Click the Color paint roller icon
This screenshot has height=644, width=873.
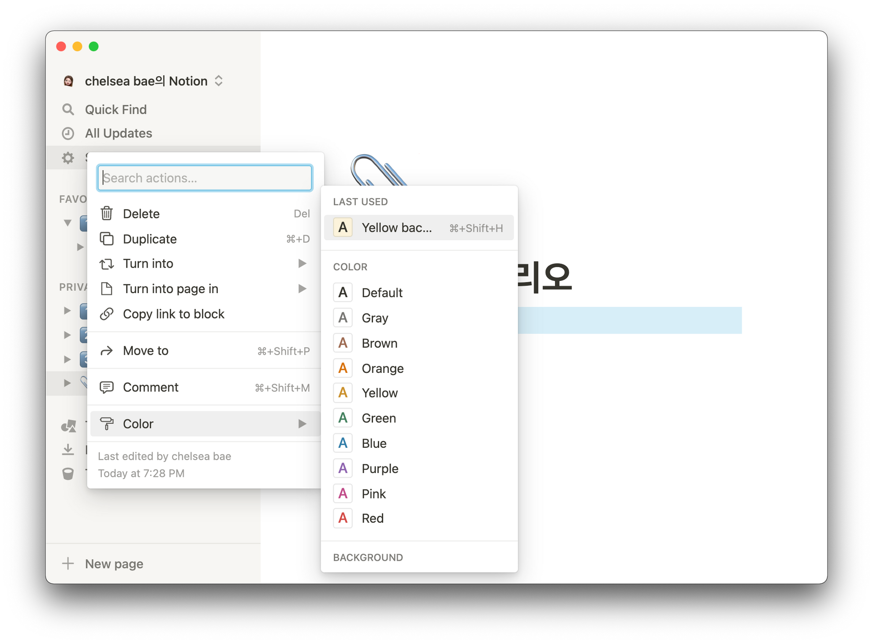pyautogui.click(x=107, y=424)
